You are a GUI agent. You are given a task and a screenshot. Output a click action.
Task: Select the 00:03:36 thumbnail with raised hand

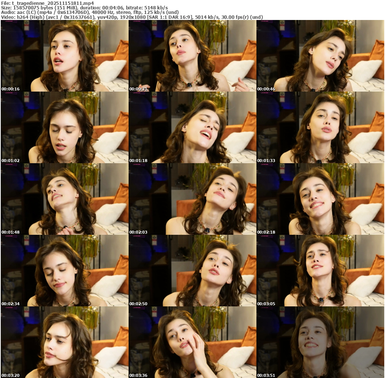tap(192, 342)
